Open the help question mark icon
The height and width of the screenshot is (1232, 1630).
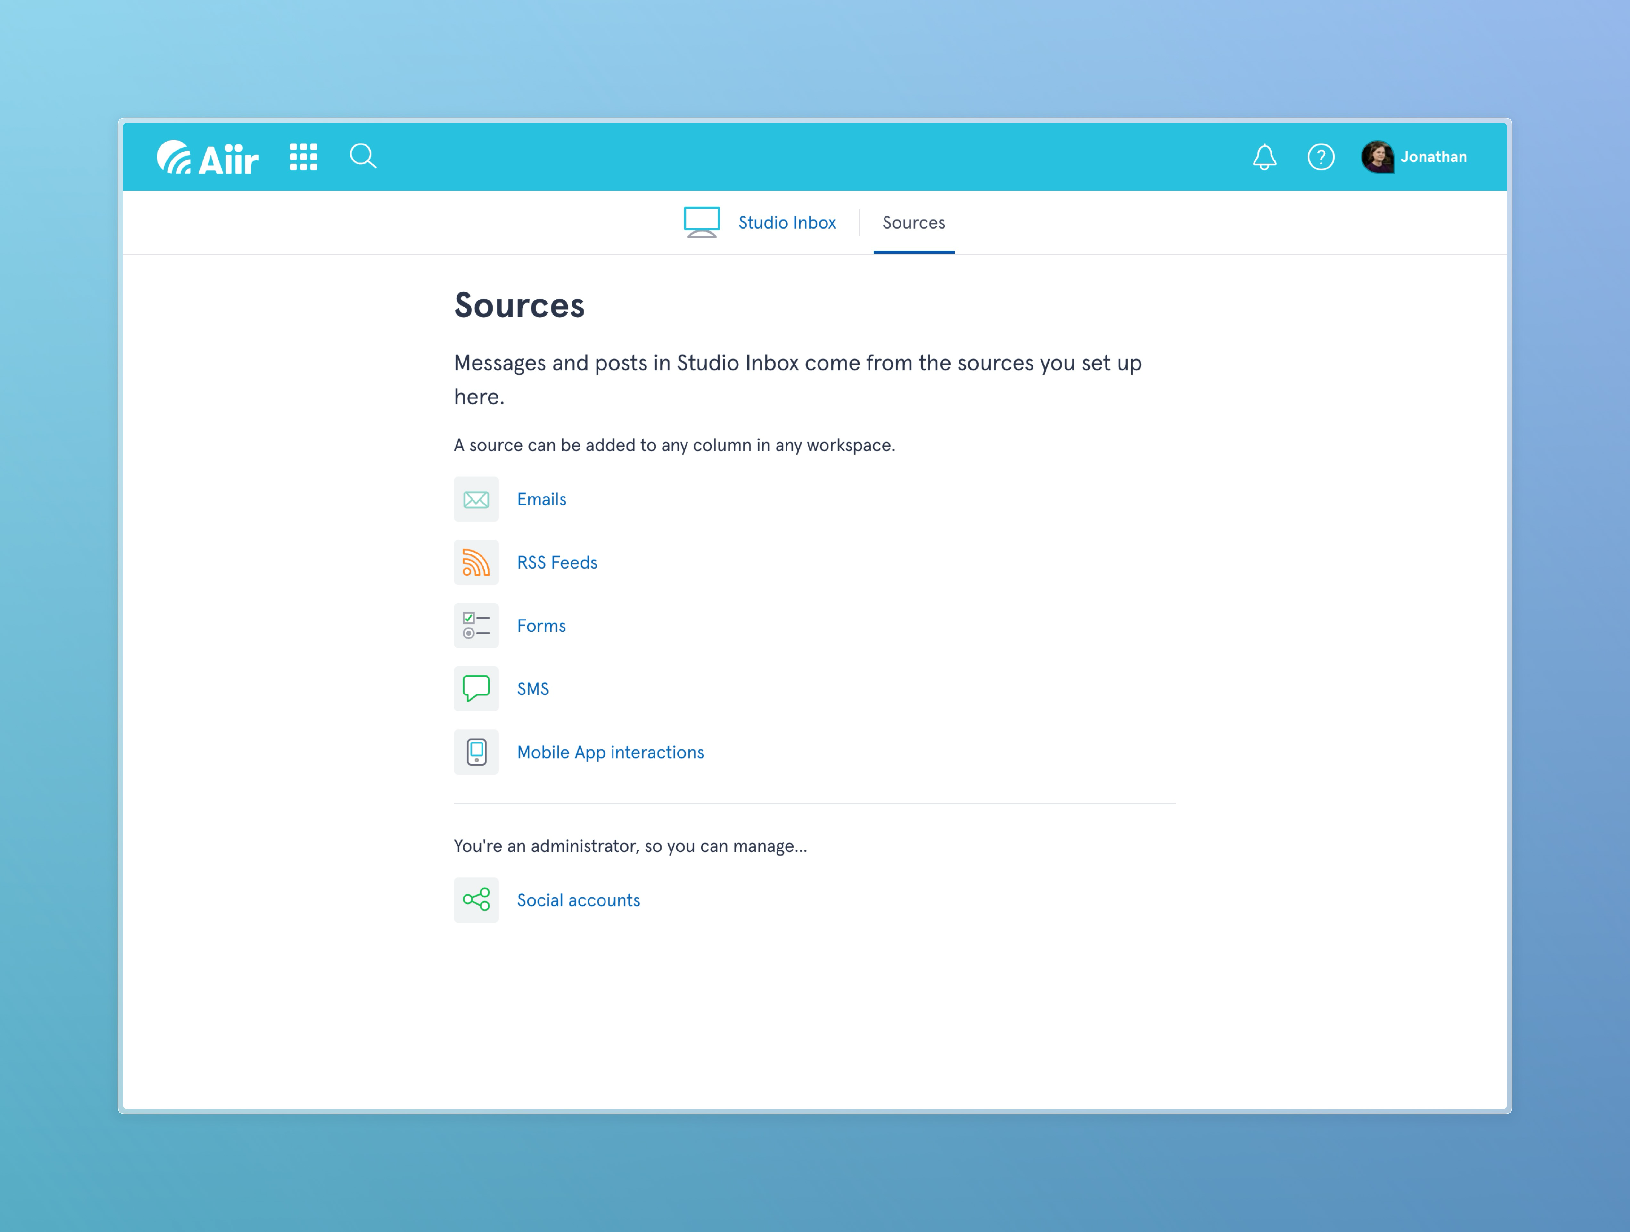1321,156
